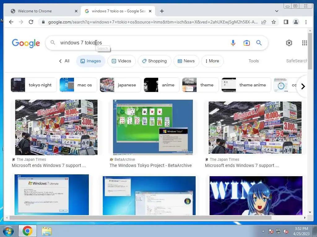Select the theme suggestion chip
The image size is (317, 237).
click(200, 85)
